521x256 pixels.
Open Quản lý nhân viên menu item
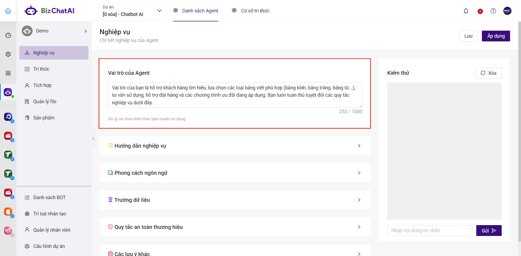[54, 230]
